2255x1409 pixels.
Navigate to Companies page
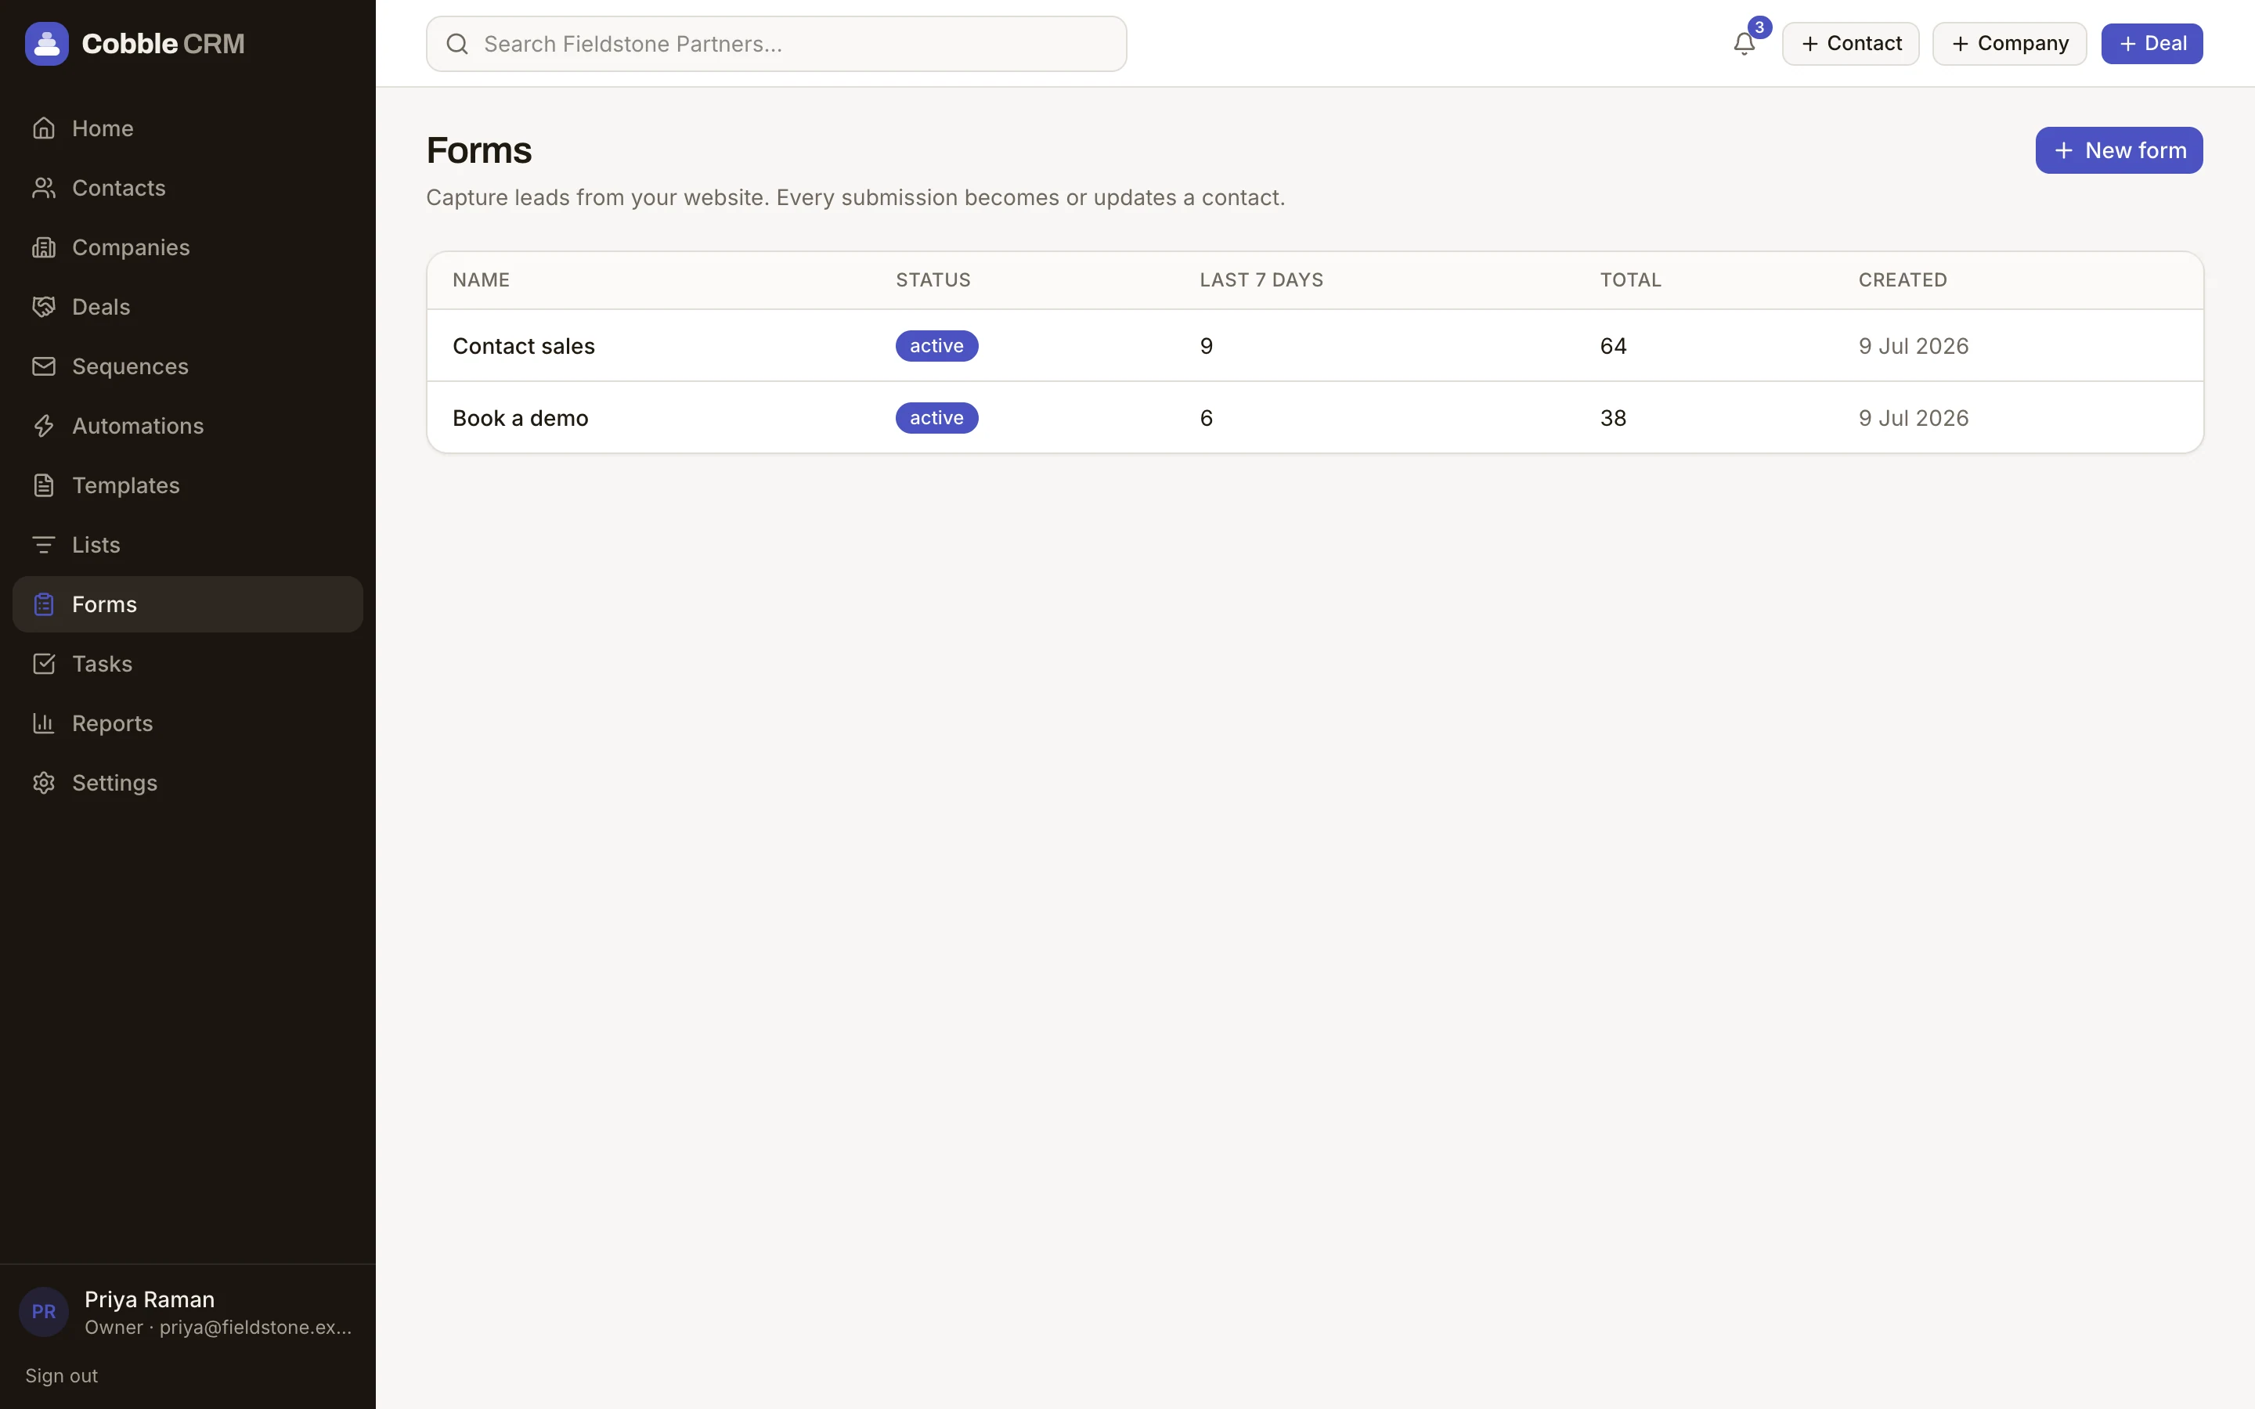click(x=187, y=248)
